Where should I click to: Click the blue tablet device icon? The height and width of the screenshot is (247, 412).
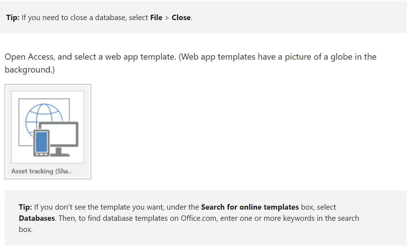coord(41,143)
